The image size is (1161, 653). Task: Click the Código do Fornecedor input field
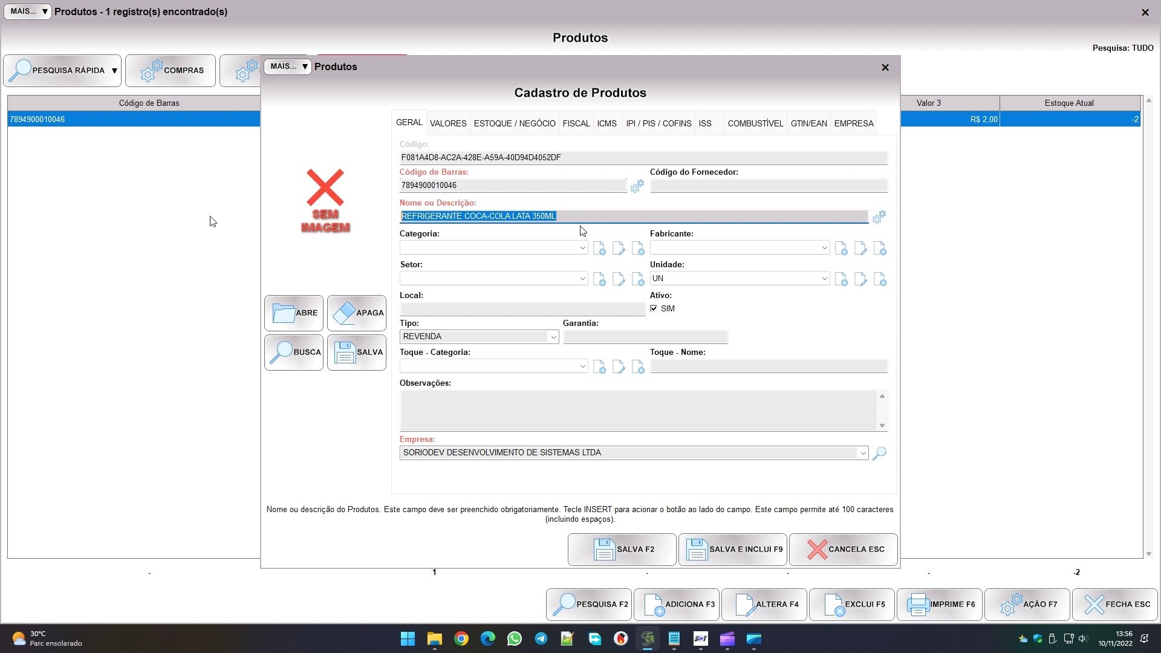coord(769,186)
